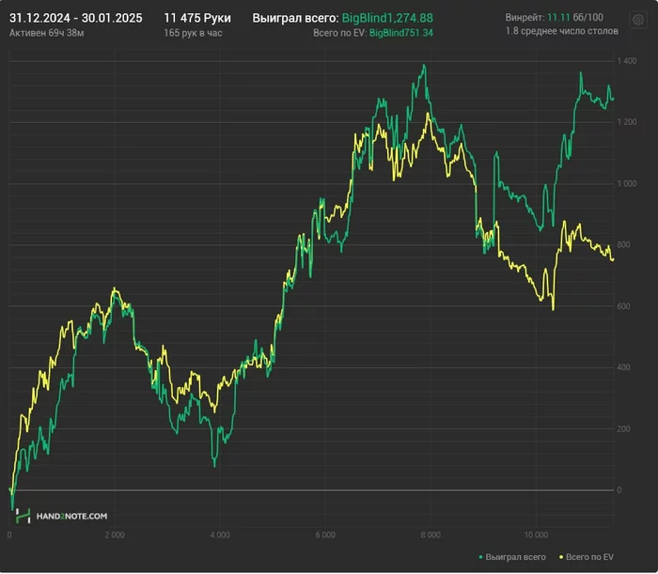Open the HAND2NOTE.COM watermark link
The height and width of the screenshot is (574, 658).
[x=71, y=516]
